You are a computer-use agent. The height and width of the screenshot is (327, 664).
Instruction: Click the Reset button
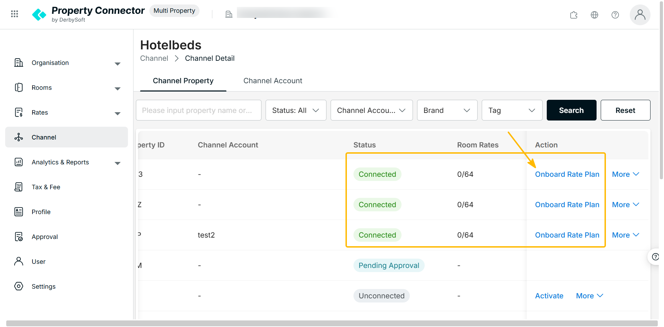tap(625, 110)
